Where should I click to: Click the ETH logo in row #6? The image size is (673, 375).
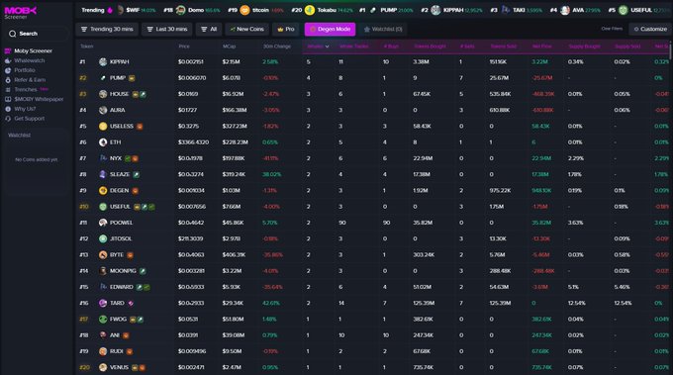pos(103,142)
